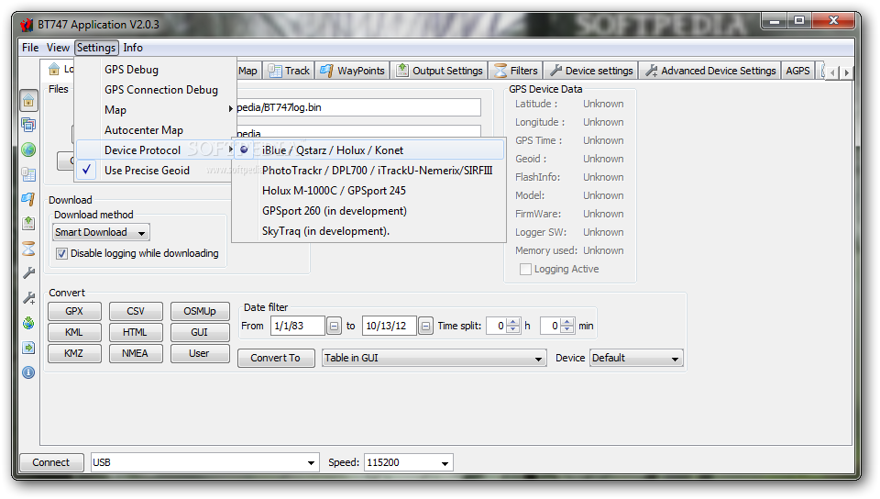
Task: Open the Smart Download method dropdown
Action: tap(101, 232)
